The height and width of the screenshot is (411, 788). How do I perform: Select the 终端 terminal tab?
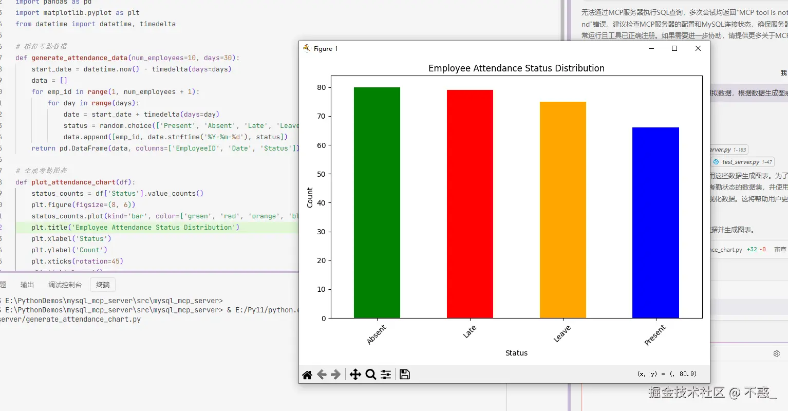(103, 285)
